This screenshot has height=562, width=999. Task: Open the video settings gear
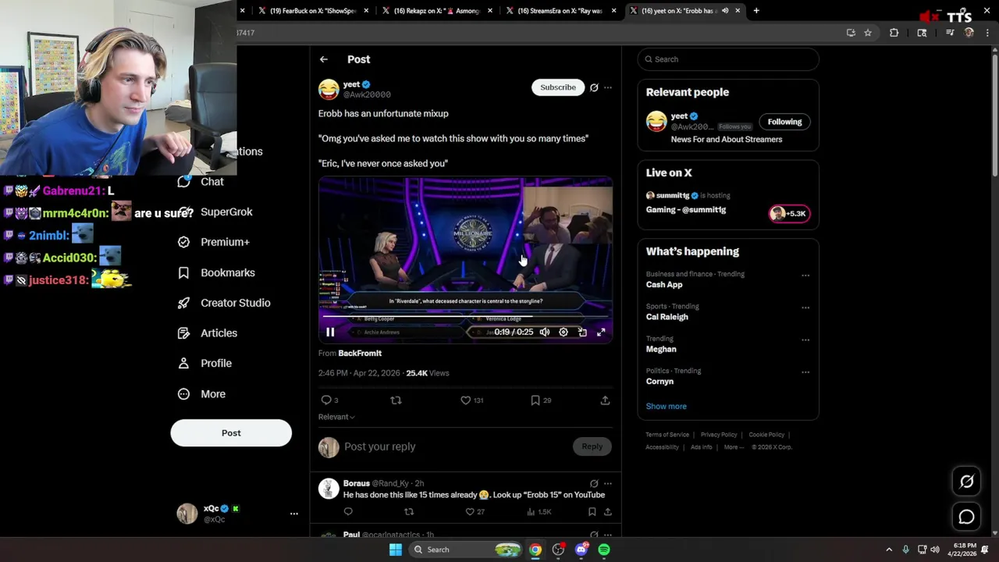pos(563,333)
